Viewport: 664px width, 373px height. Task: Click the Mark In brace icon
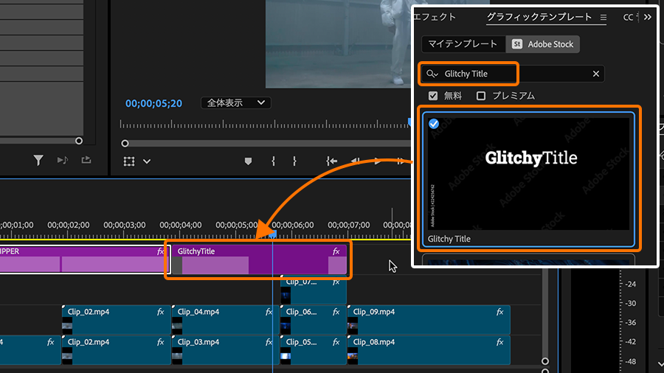tap(273, 161)
